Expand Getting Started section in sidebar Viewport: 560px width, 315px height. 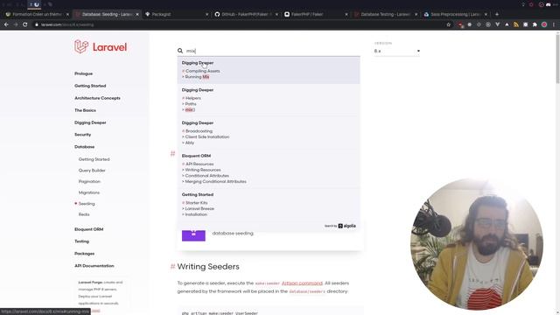click(90, 86)
